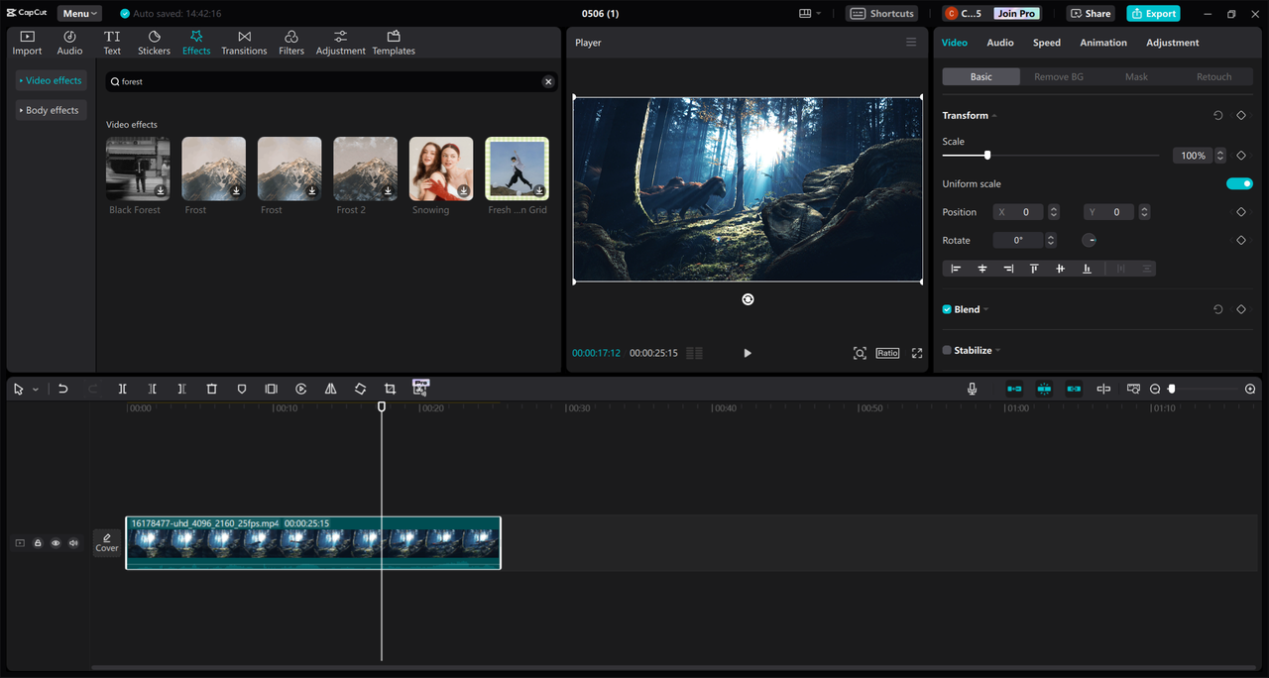Open the Menu dropdown
The width and height of the screenshot is (1269, 678).
79,14
